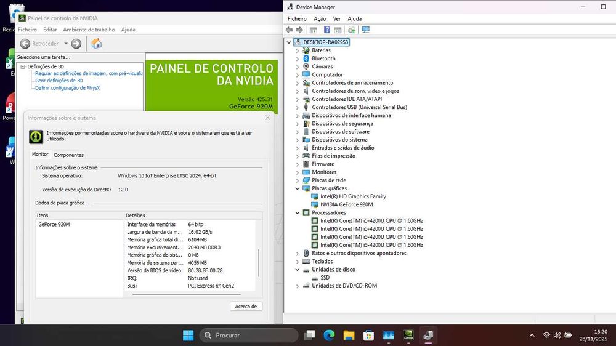Screen dimensions: 616x346
Task: Click the Câmaras category icon
Action: pyautogui.click(x=306, y=66)
